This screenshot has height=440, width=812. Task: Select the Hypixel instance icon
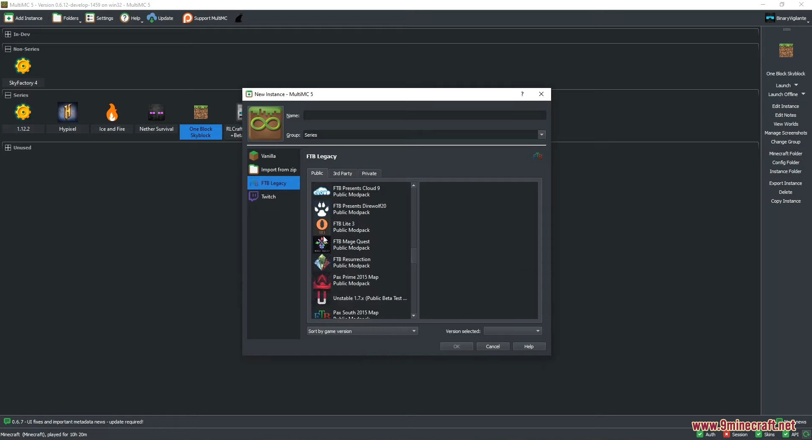68,112
